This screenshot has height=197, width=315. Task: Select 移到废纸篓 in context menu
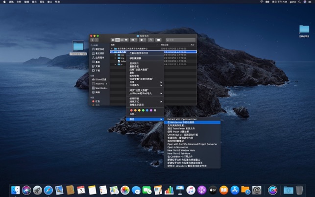[136, 58]
